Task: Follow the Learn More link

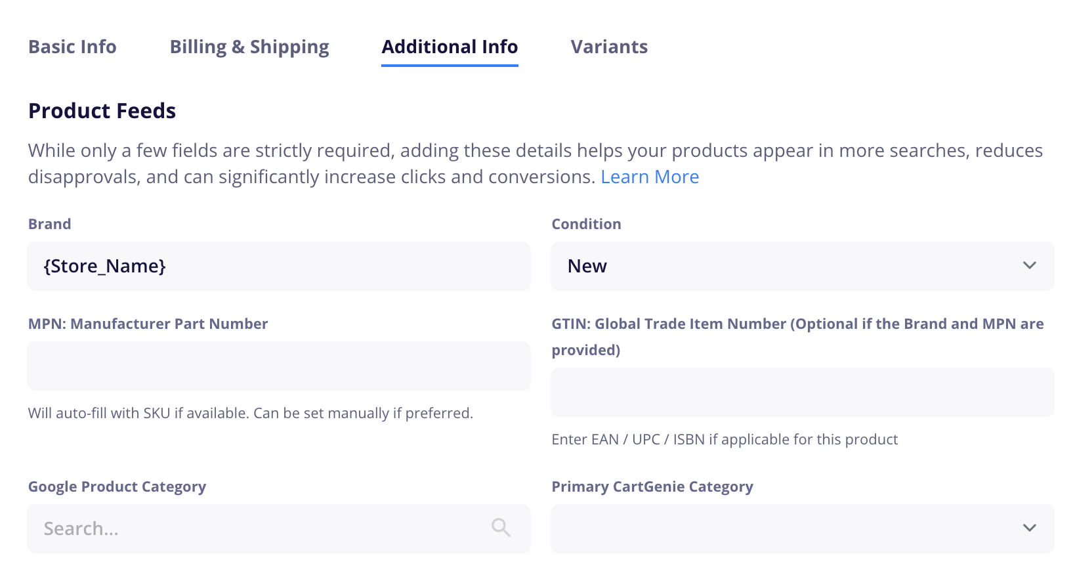Action: 650,177
